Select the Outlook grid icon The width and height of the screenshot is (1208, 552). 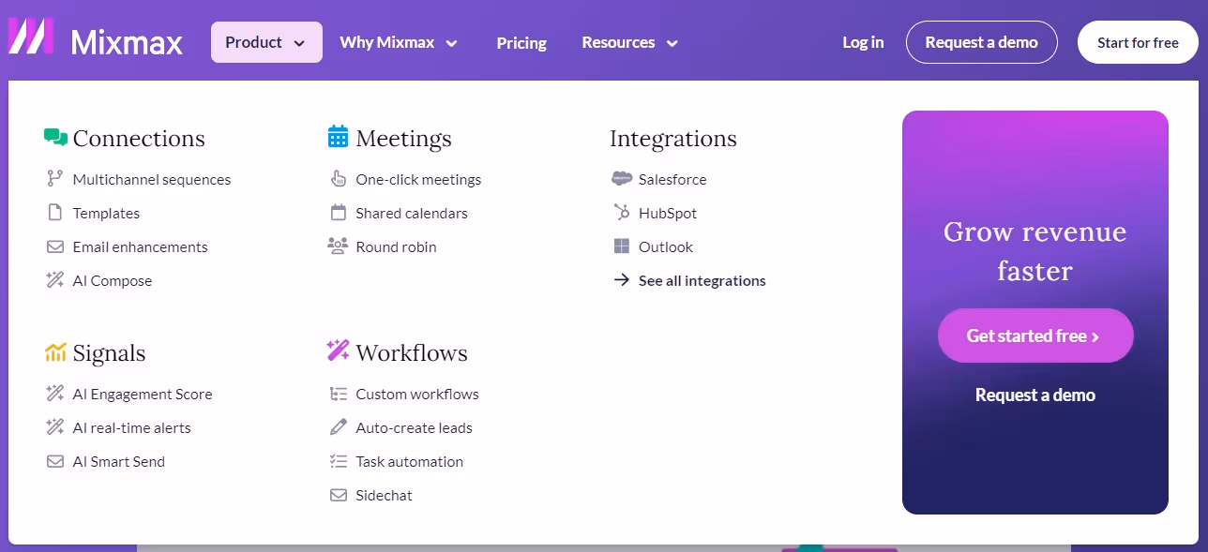coord(622,246)
